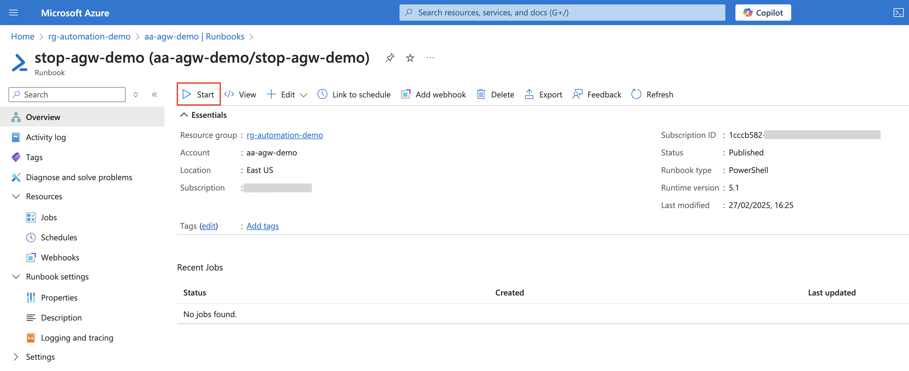Screen dimensions: 909x371
Task: Go to Home in the breadcrumb
Action: [23, 37]
